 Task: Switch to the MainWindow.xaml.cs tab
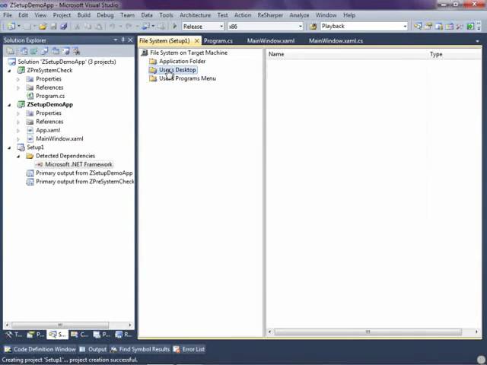coord(336,40)
